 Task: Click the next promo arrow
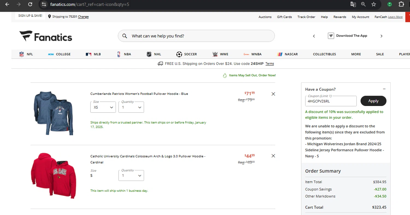(381, 36)
